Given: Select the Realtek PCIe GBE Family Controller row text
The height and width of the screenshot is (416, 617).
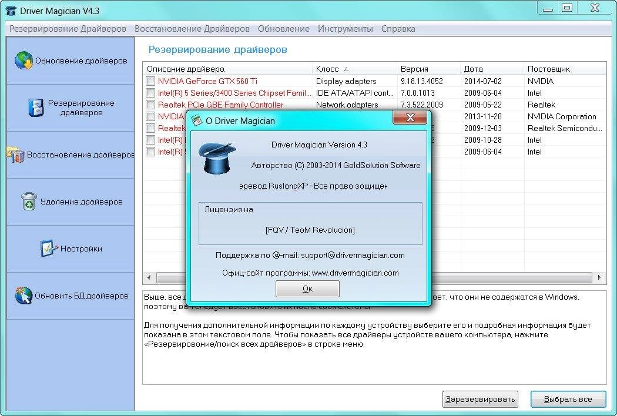Looking at the screenshot, I should pos(220,105).
